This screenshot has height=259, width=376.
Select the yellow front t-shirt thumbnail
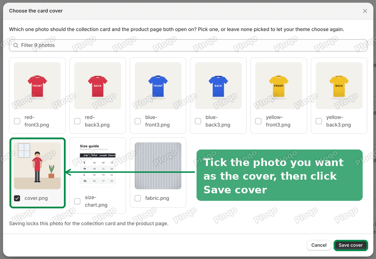pos(279,86)
